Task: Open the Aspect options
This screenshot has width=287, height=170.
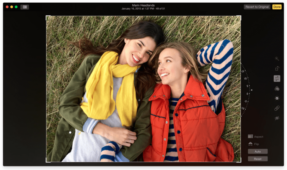Action: 259,137
